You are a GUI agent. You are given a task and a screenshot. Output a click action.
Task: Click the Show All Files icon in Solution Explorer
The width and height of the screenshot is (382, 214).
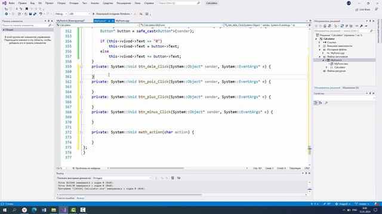tap(351, 26)
